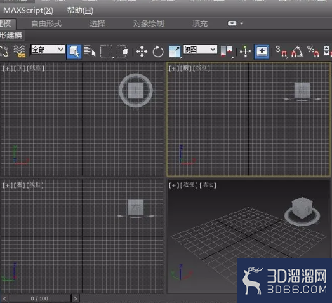Viewport: 332px width, 303px height.
Task: Click the Unlink Selection icon
Action: pyautogui.click(x=4, y=51)
